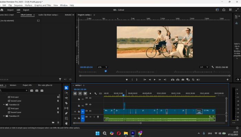Click the Lift button
The width and height of the screenshot is (241, 137).
coord(172,80)
